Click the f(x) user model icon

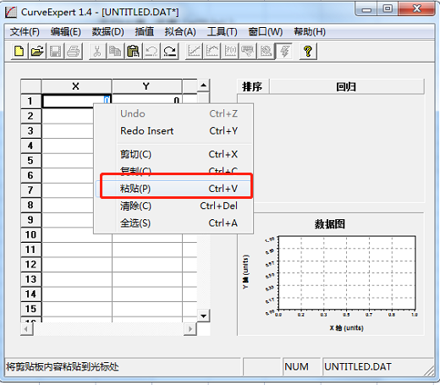tap(230, 52)
